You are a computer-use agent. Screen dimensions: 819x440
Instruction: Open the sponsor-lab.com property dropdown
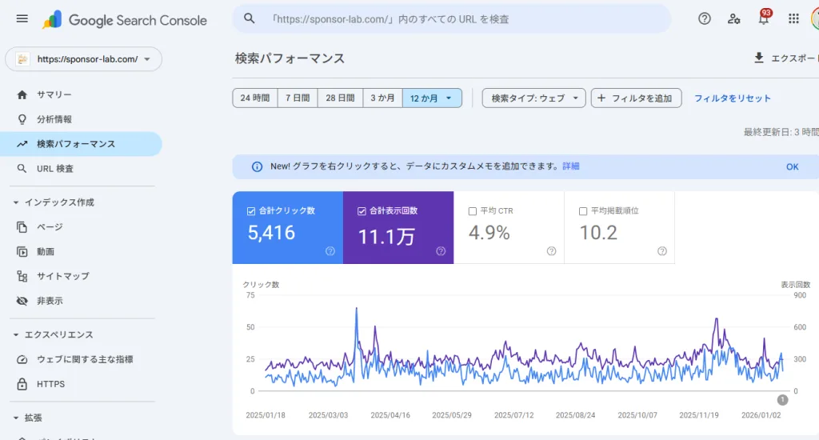(x=83, y=59)
